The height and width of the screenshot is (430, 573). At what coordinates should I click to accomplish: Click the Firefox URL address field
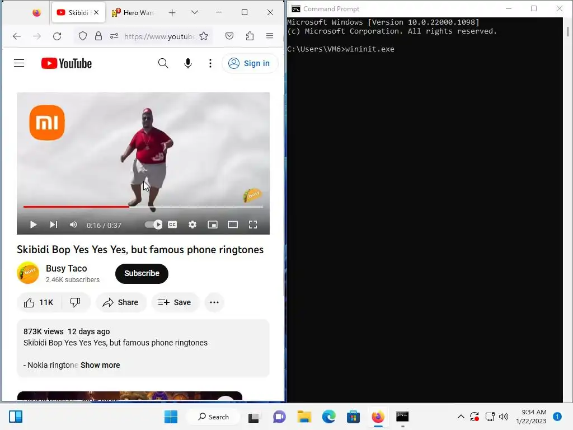click(159, 36)
